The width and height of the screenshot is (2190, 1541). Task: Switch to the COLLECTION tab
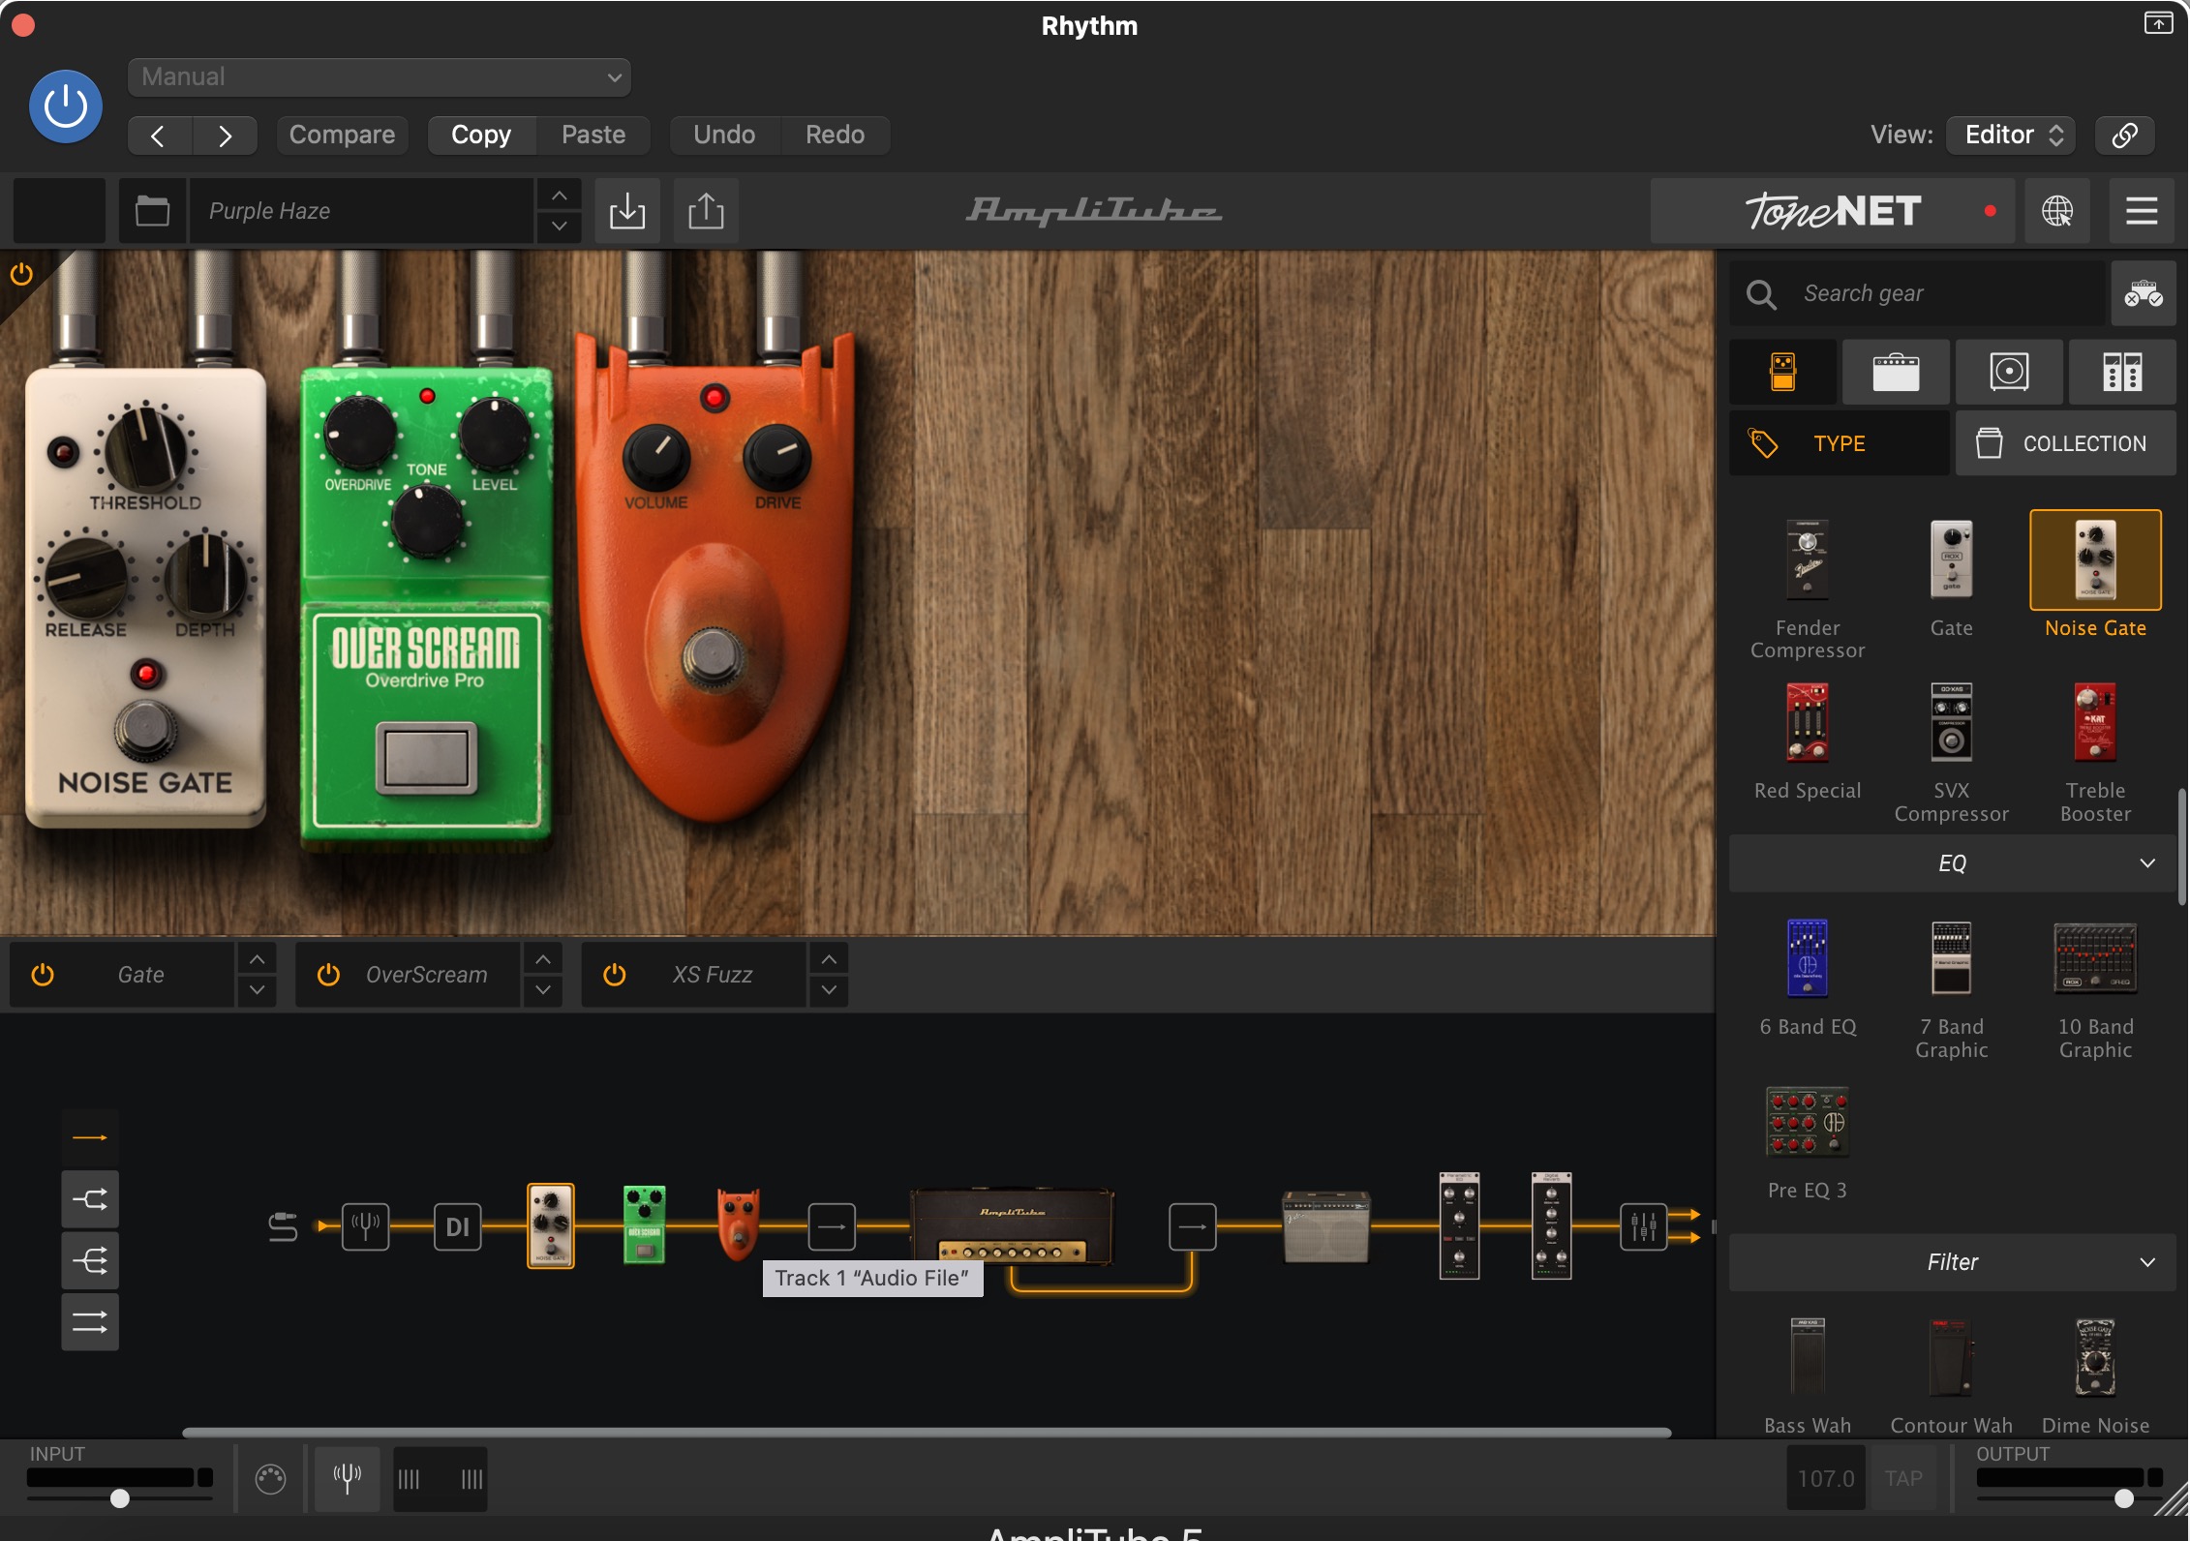(x=2066, y=443)
